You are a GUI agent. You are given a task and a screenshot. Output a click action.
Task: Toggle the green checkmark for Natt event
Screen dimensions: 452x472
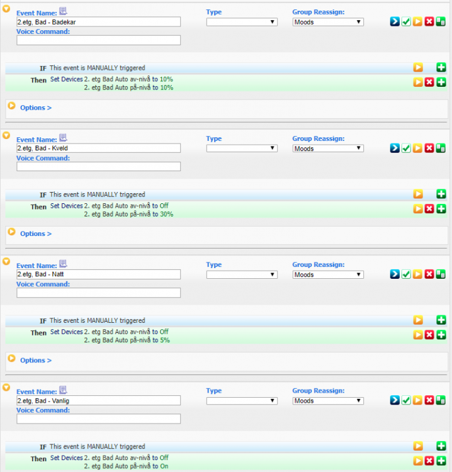pos(406,274)
